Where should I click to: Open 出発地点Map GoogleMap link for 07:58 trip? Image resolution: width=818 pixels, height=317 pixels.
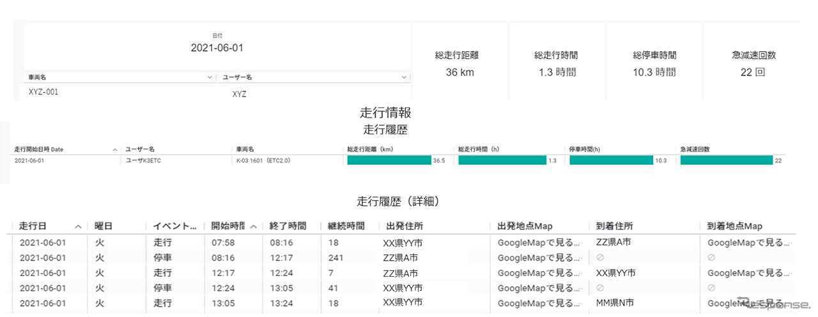point(539,243)
